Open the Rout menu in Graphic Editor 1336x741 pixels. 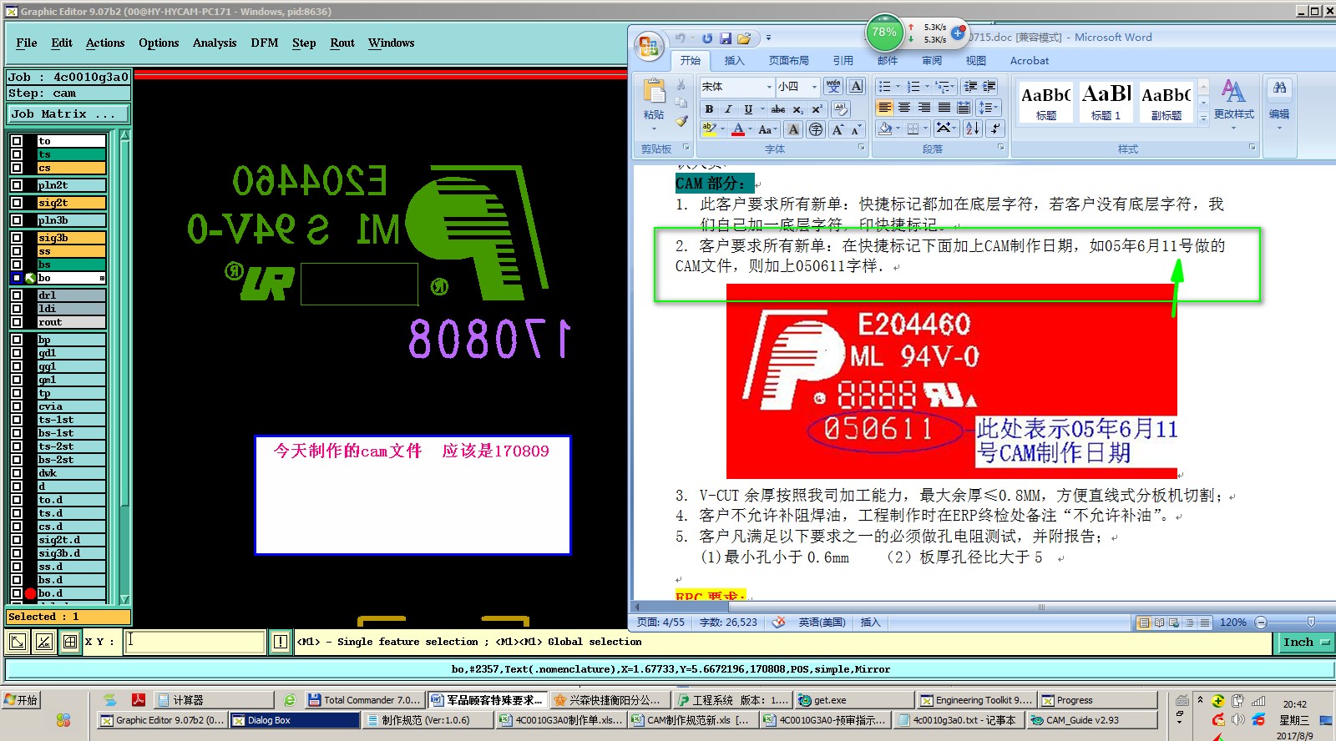pyautogui.click(x=342, y=43)
